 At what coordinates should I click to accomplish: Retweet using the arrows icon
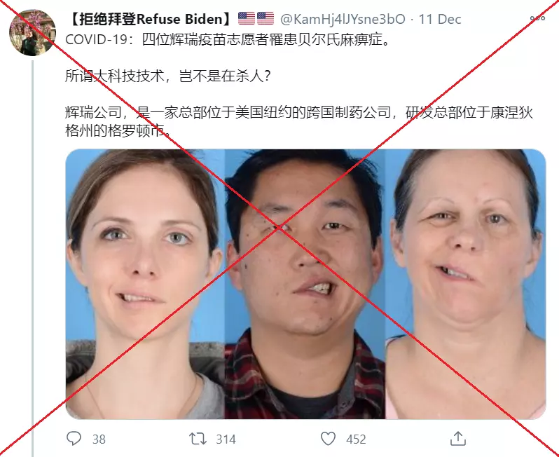coord(198,439)
